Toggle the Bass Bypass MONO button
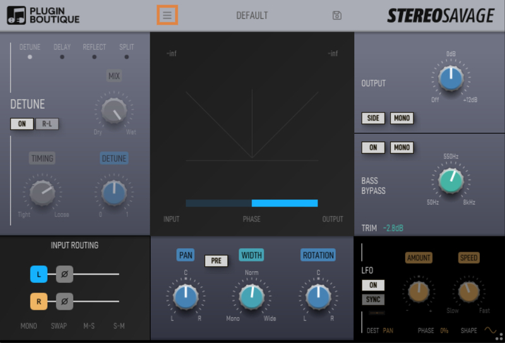 402,147
